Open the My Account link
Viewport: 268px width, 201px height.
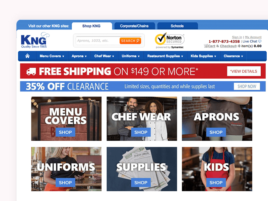tap(253, 37)
